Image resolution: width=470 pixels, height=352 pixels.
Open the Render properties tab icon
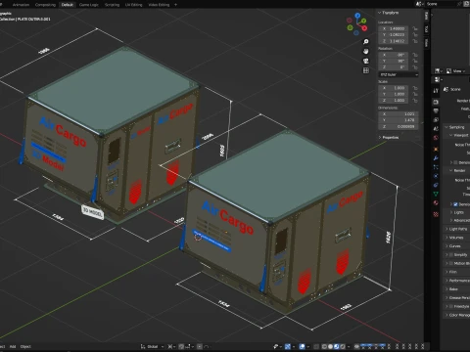tap(436, 102)
